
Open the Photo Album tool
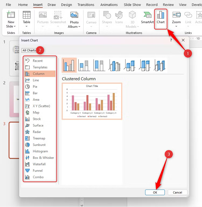tap(74, 20)
